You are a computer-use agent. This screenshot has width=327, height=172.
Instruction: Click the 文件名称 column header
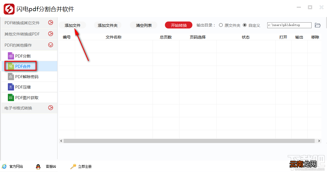[114, 37]
